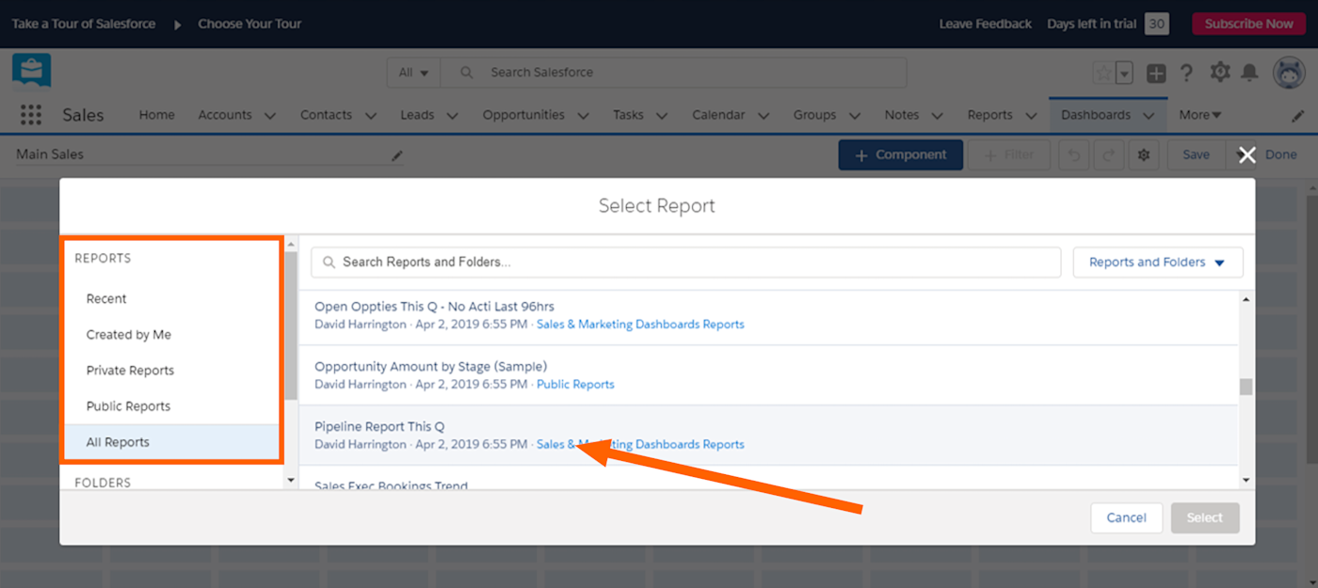Image resolution: width=1318 pixels, height=588 pixels.
Task: Open Public Reports folder link
Action: [575, 384]
